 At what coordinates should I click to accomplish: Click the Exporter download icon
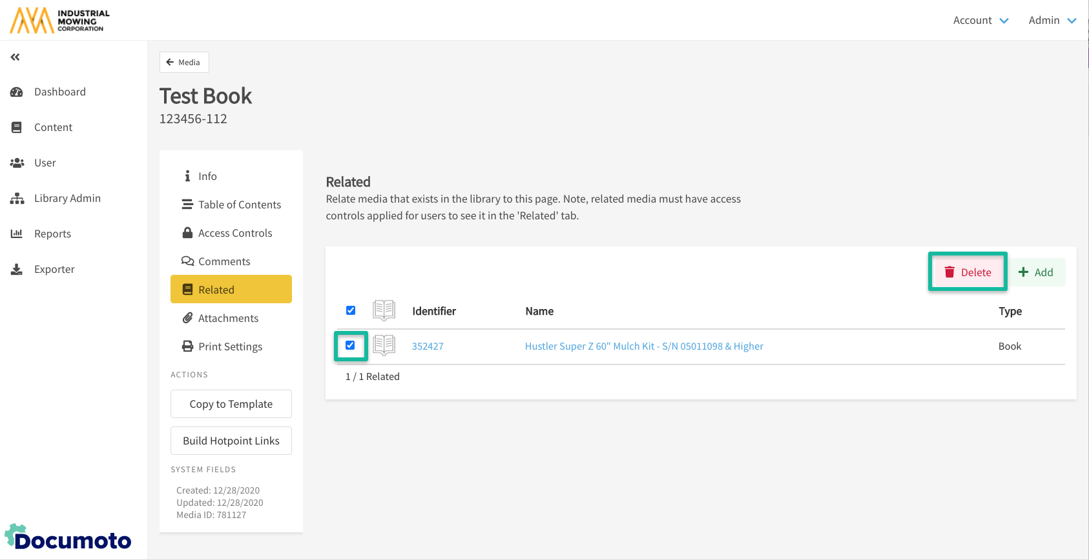(17, 269)
